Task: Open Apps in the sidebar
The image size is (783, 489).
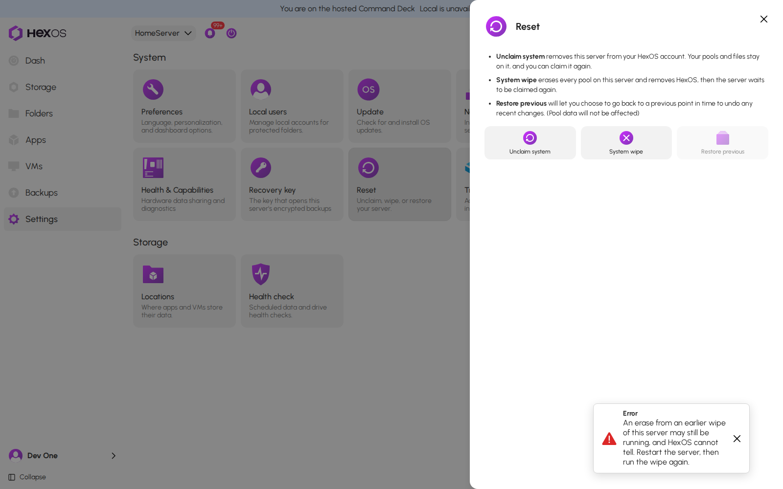Action: point(63,140)
